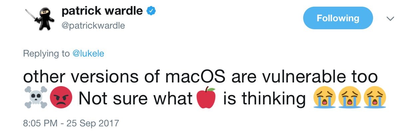Viewport: 412px width, 133px height.
Task: Expand the tweet options chevron
Action: [x=390, y=19]
